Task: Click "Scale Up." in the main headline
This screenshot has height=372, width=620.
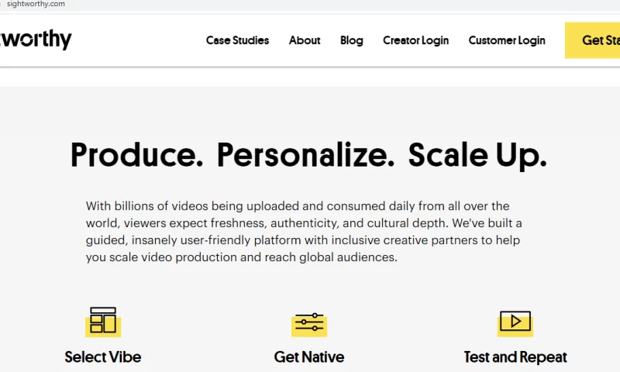Action: (x=477, y=155)
